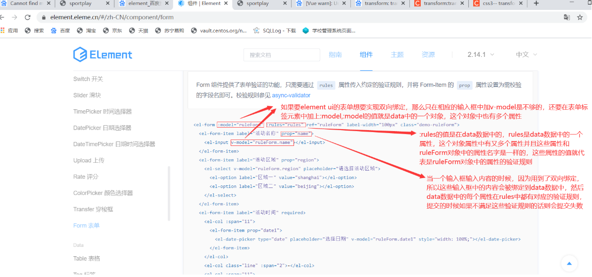Open the 应用 apps shortcut

tap(9, 31)
